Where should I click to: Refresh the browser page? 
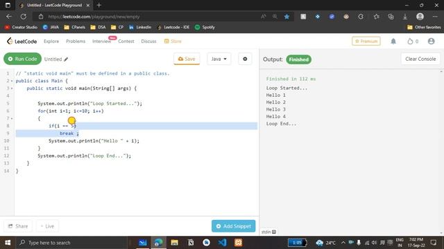(x=24, y=17)
